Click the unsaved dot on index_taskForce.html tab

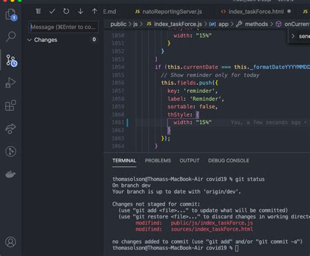[x=289, y=11]
